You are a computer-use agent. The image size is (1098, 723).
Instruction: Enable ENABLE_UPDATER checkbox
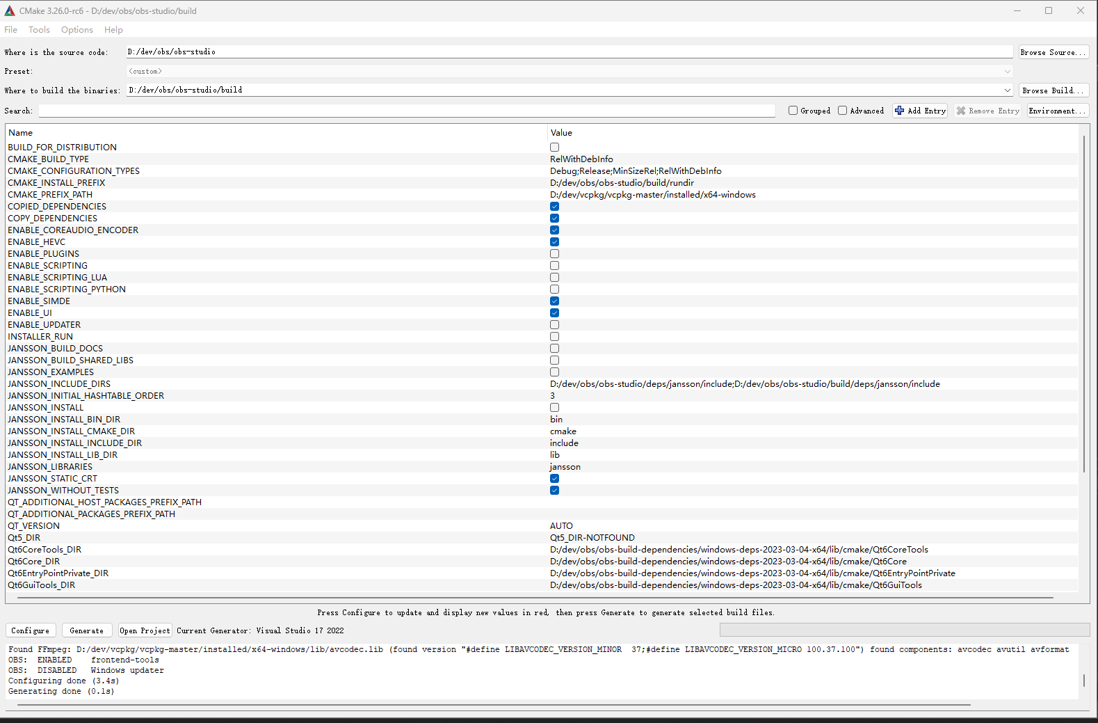(x=554, y=325)
